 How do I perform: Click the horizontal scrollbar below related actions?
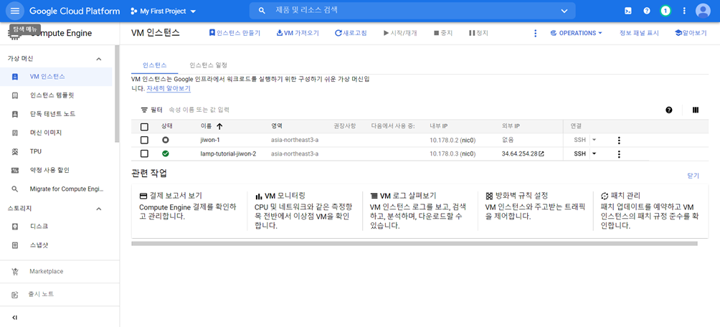pos(415,243)
